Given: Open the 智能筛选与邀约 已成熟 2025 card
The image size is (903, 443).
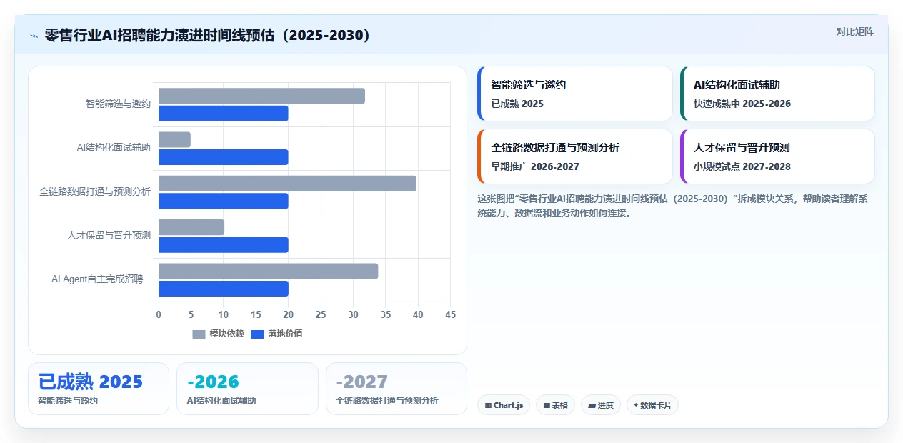Looking at the screenshot, I should [x=575, y=94].
